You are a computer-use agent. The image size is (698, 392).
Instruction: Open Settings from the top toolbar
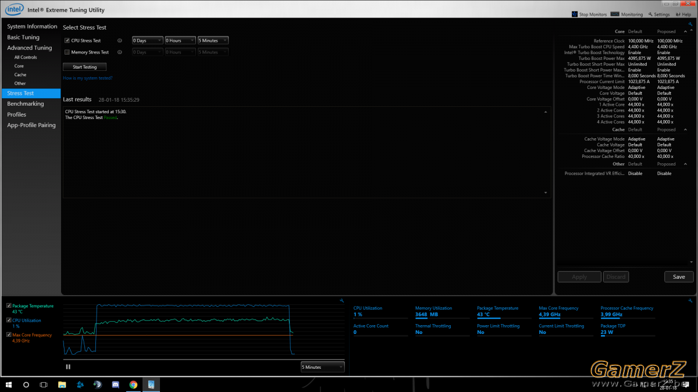click(659, 15)
